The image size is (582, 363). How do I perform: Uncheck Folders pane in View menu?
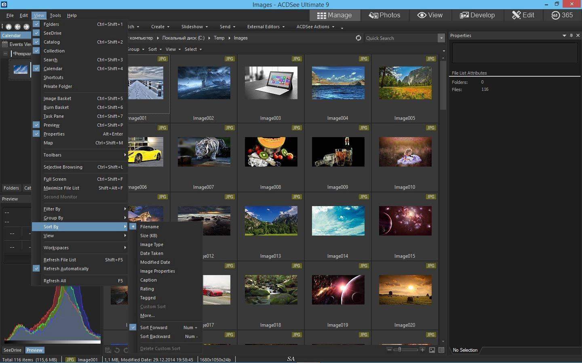tap(36, 24)
